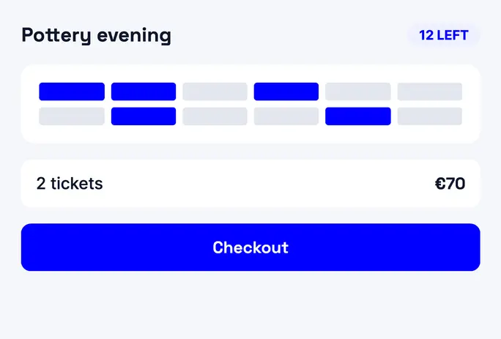Image resolution: width=501 pixels, height=339 pixels.
Task: Deselect the fifth blue seat in bottom row
Action: 358,116
